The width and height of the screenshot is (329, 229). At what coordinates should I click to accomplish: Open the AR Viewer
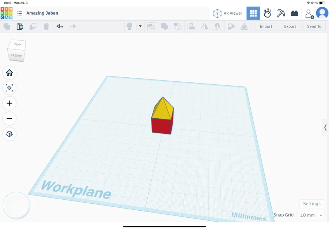pos(228,13)
